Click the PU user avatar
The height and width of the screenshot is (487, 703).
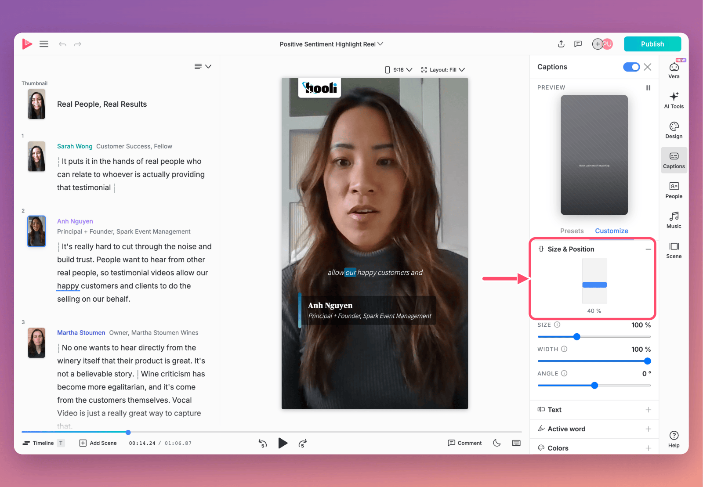click(x=608, y=44)
